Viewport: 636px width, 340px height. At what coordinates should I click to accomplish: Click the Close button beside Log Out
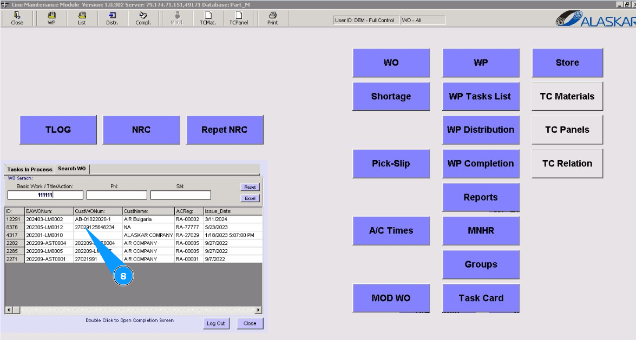click(x=250, y=323)
